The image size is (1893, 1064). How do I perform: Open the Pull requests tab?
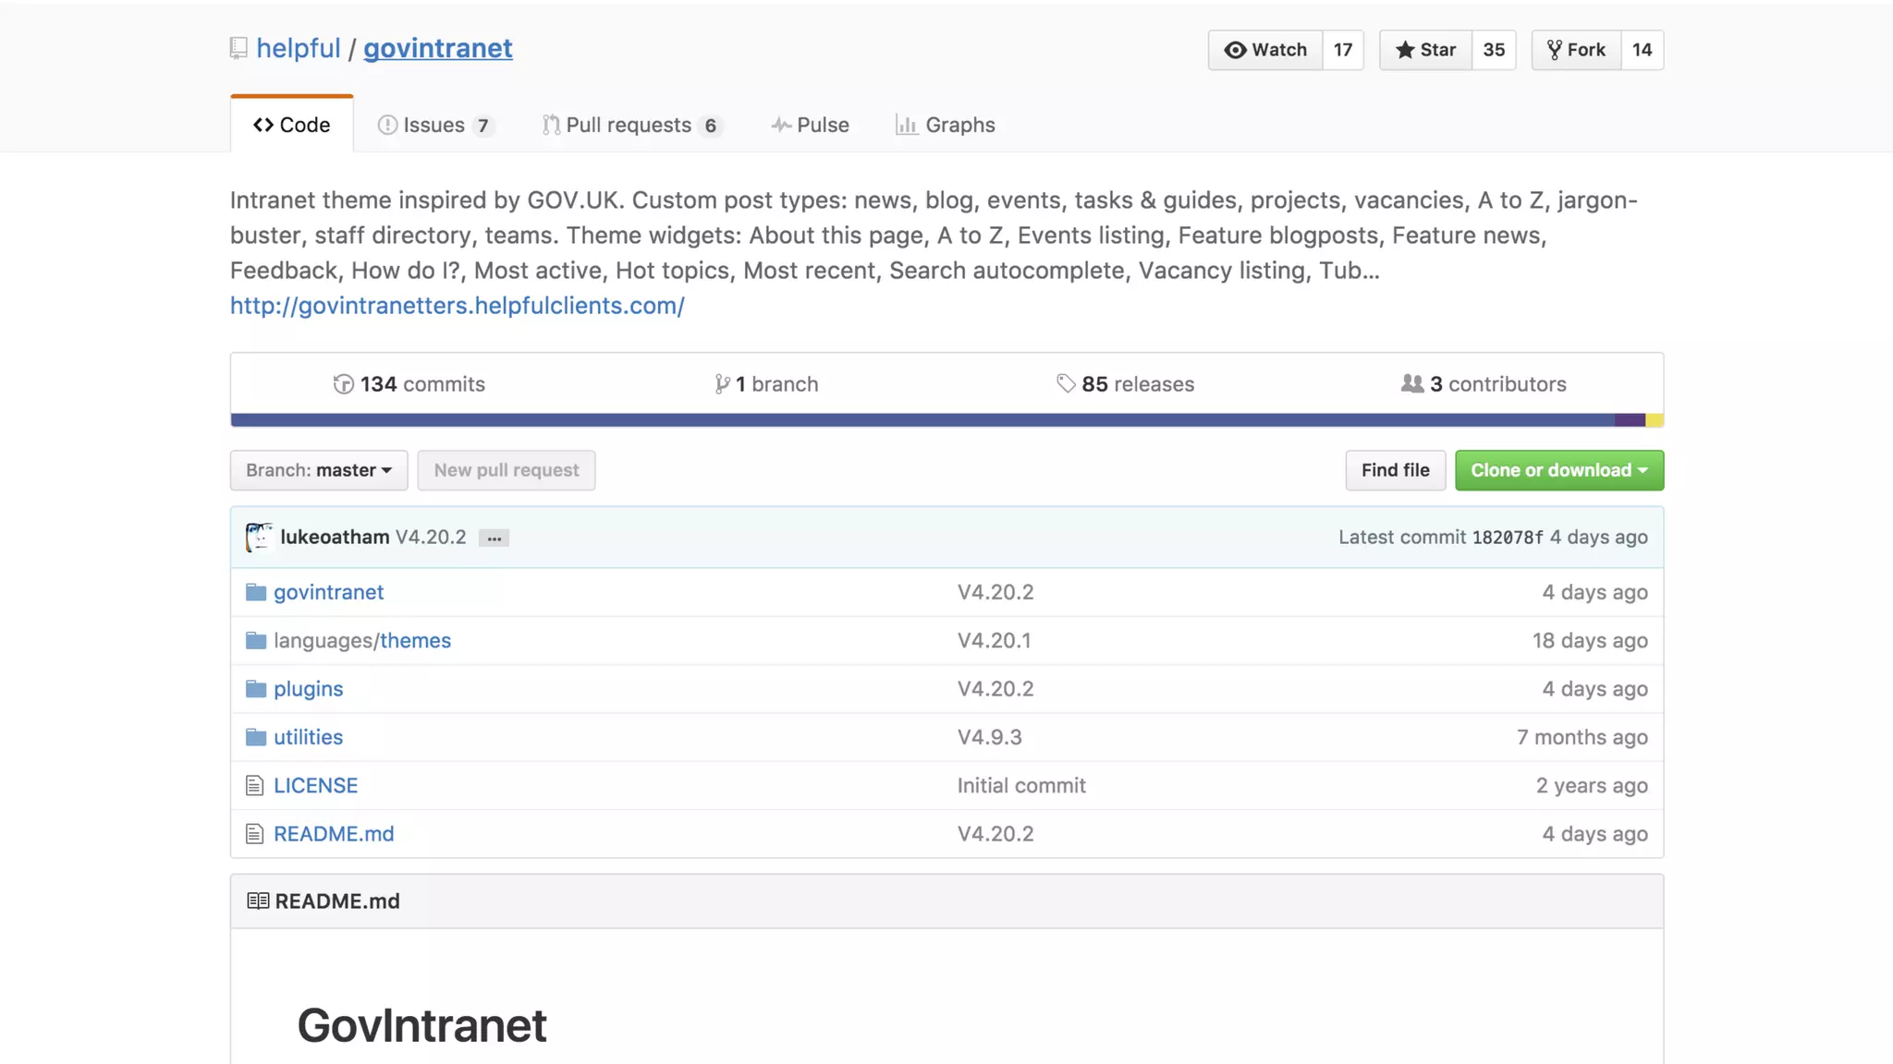click(629, 125)
